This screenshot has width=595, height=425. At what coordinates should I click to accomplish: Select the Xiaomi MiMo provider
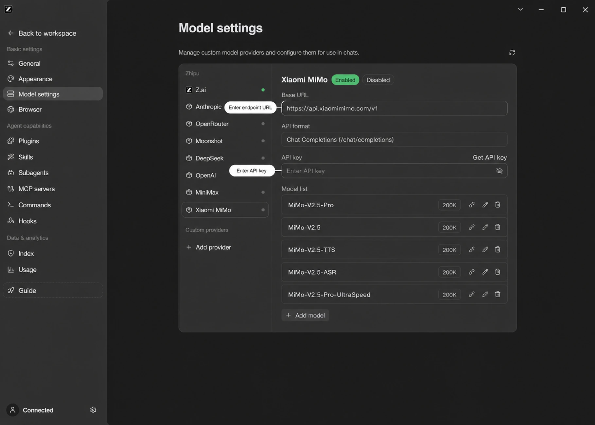coord(225,210)
